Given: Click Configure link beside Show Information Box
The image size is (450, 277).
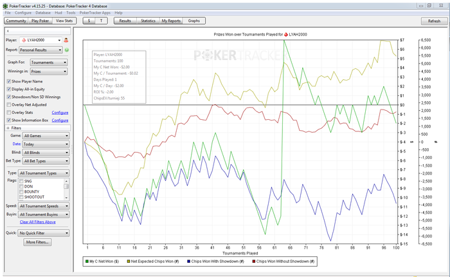Looking at the screenshot, I should click(60, 120).
